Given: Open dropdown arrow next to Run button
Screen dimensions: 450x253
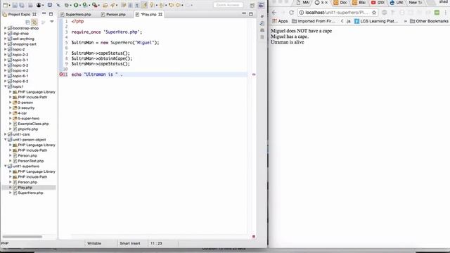Looking at the screenshot, I should pyautogui.click(x=80, y=5).
